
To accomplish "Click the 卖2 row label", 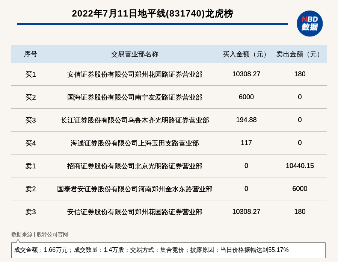I will (30, 189).
